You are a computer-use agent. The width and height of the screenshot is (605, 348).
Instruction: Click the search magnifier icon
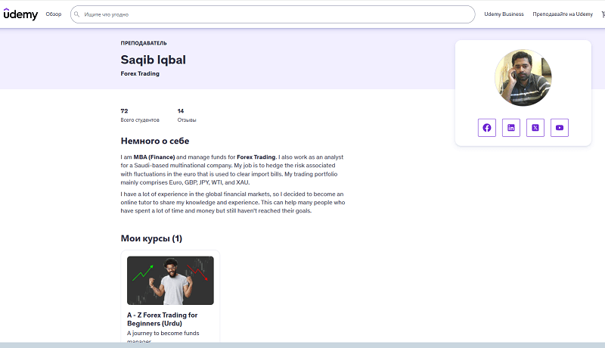point(77,14)
